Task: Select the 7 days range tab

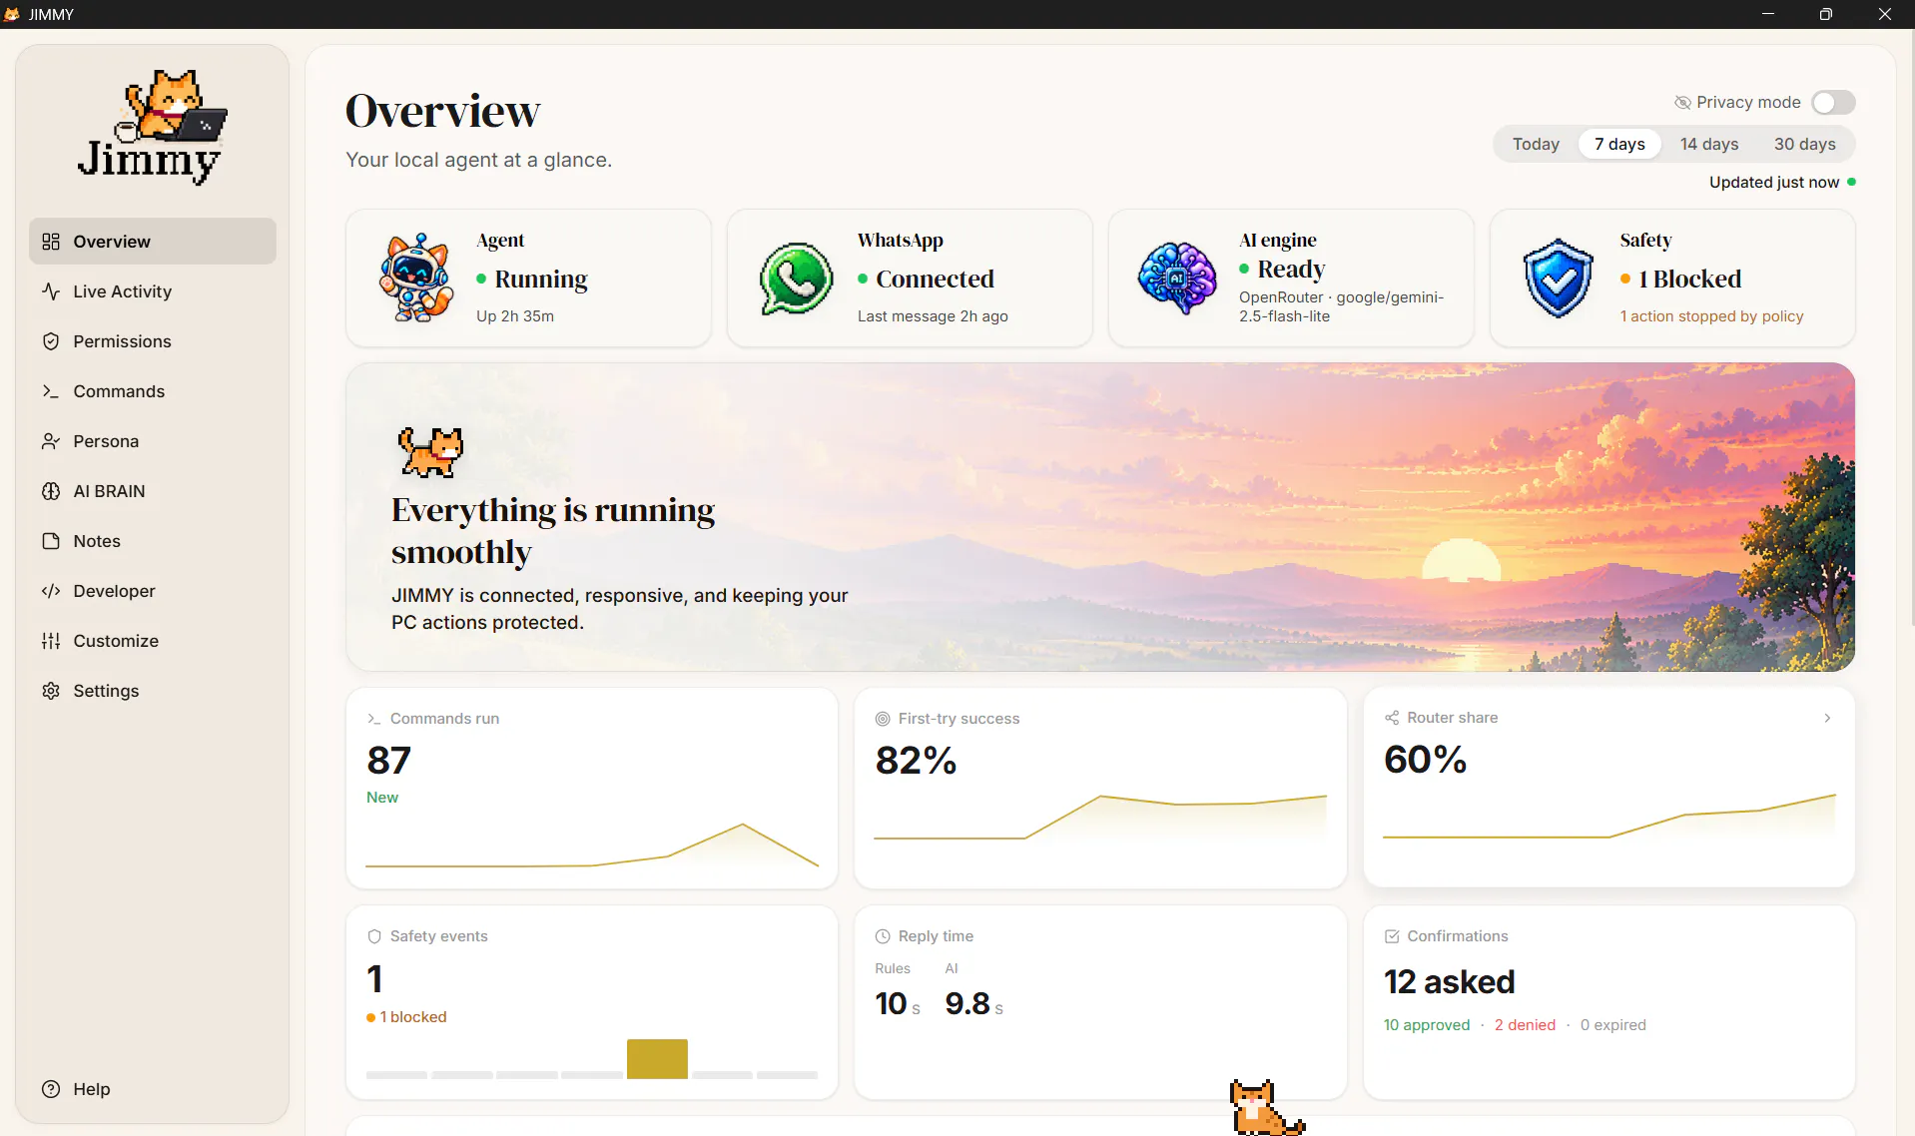Action: [x=1619, y=144]
